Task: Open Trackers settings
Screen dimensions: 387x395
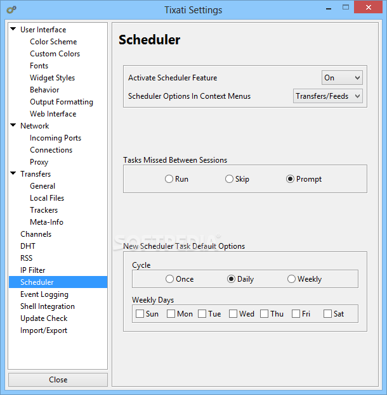Action: point(44,210)
